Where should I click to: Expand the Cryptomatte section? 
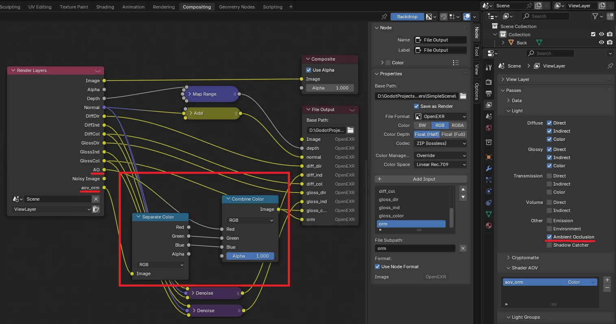[x=525, y=257]
